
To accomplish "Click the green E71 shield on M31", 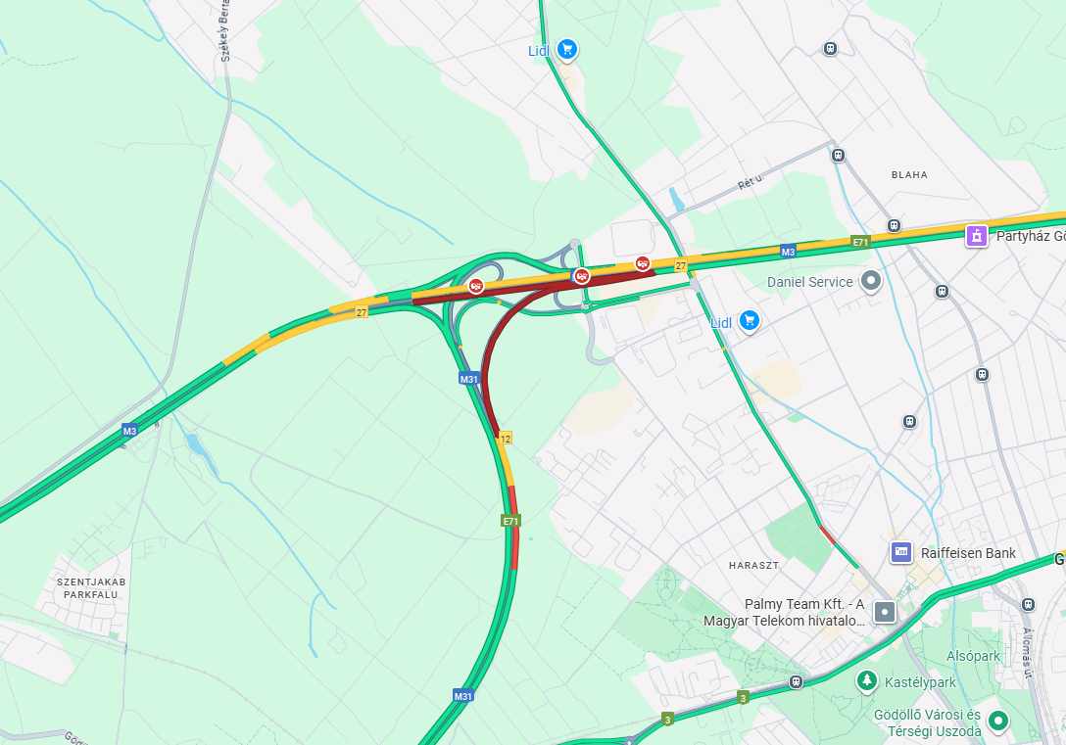I will pos(510,521).
